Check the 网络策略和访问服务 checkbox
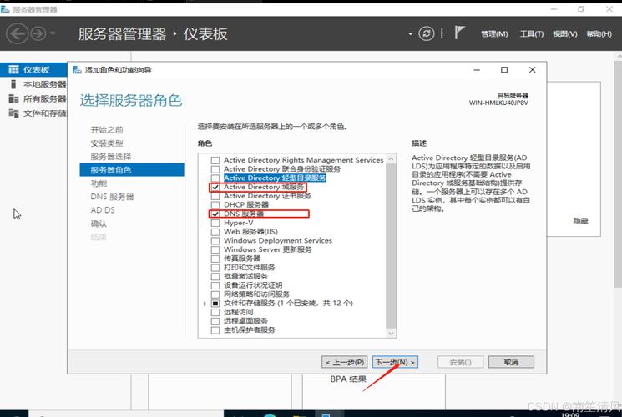The width and height of the screenshot is (622, 417). (215, 294)
